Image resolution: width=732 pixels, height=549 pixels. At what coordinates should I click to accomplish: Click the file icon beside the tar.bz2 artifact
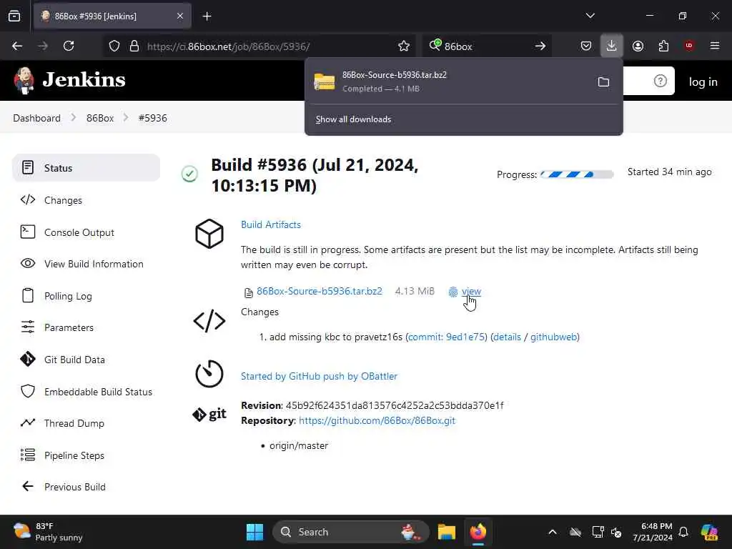point(248,292)
